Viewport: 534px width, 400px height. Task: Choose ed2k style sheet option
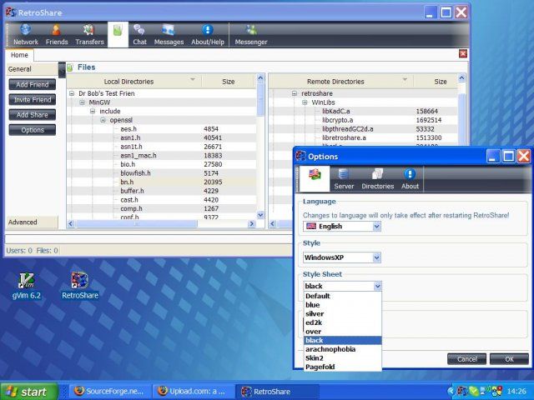pyautogui.click(x=343, y=322)
